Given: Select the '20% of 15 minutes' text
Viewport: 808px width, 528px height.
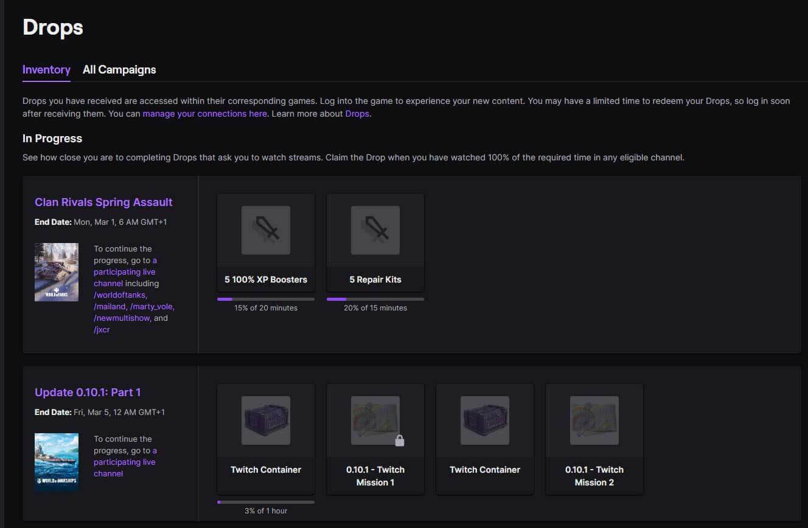Looking at the screenshot, I should tap(375, 308).
